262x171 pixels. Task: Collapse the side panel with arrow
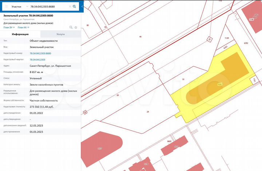click(82, 7)
